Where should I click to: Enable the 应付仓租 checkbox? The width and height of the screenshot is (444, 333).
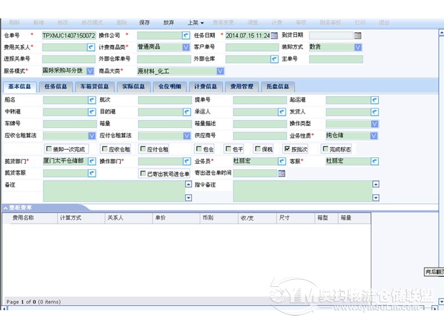143,149
